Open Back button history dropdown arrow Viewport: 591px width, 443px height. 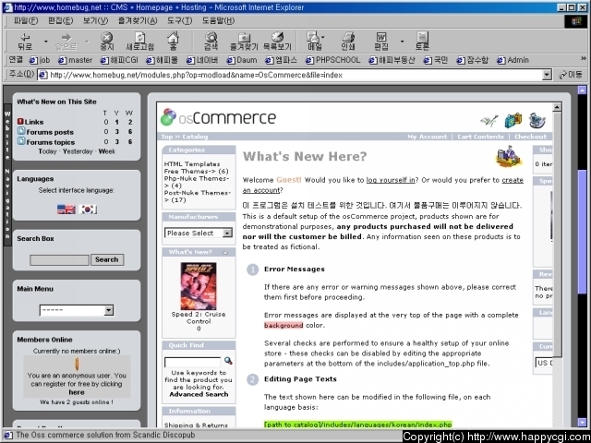[x=46, y=41]
